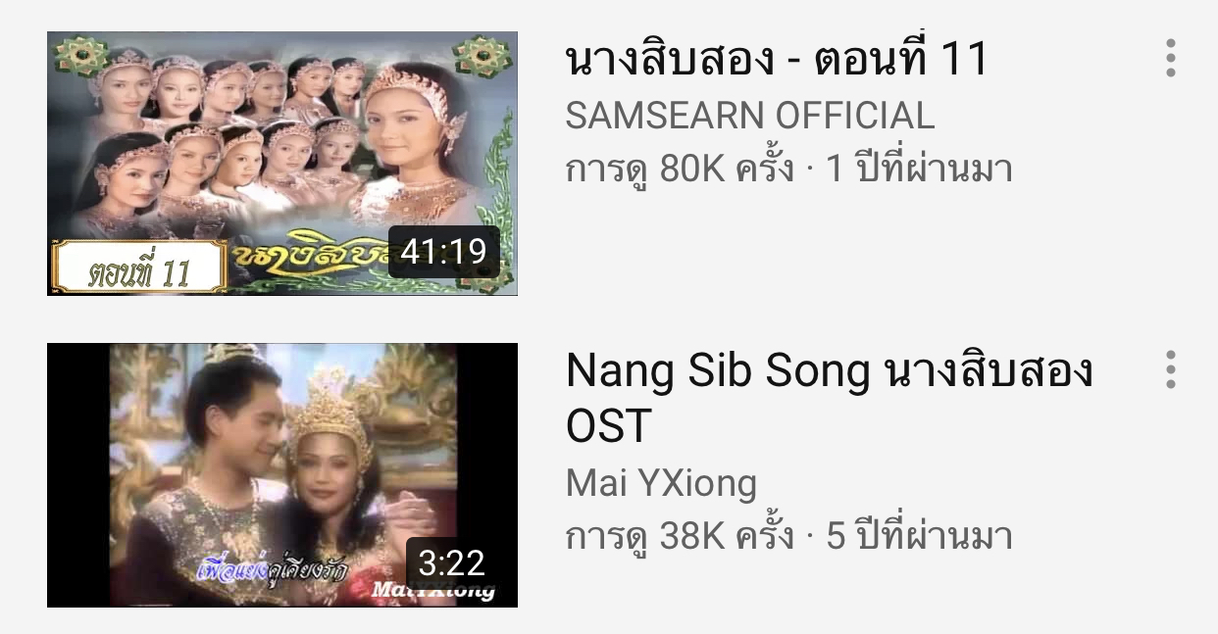The width and height of the screenshot is (1218, 634).
Task: Open the Nang Sib Song นางสิบสอง OST video title
Action: (x=830, y=398)
